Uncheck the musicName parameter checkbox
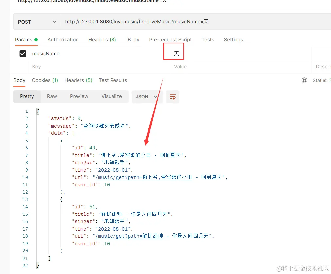Screen dimensions: 331x274 click(x=23, y=54)
